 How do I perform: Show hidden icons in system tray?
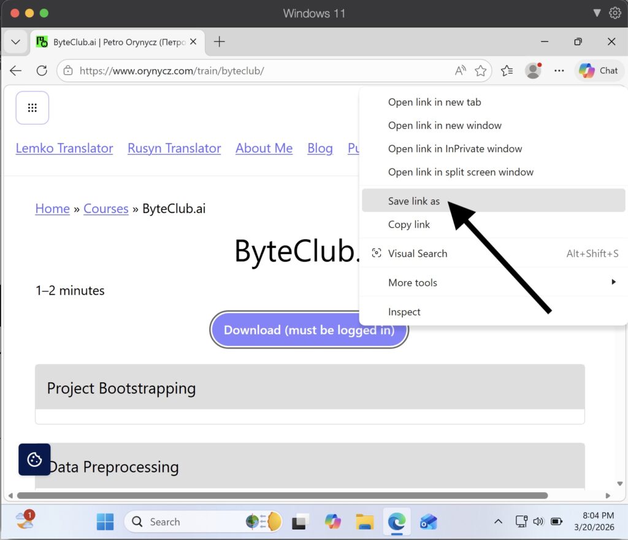point(498,522)
